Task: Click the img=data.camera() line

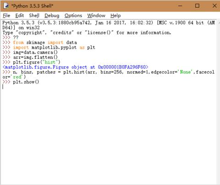Action: [x=35, y=52]
